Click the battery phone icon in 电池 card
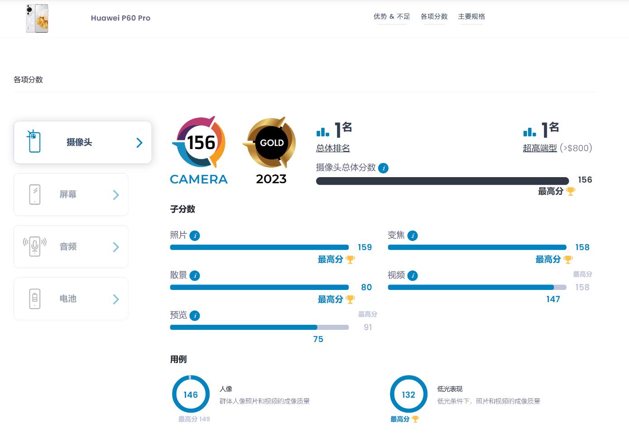This screenshot has height=434, width=629. (x=35, y=299)
